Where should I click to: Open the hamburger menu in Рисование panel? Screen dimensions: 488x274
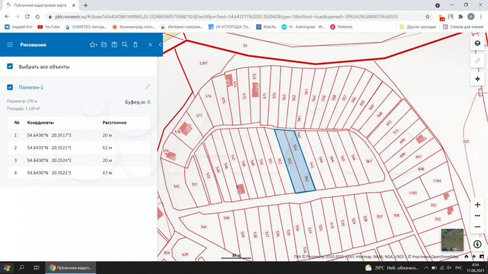[9, 45]
